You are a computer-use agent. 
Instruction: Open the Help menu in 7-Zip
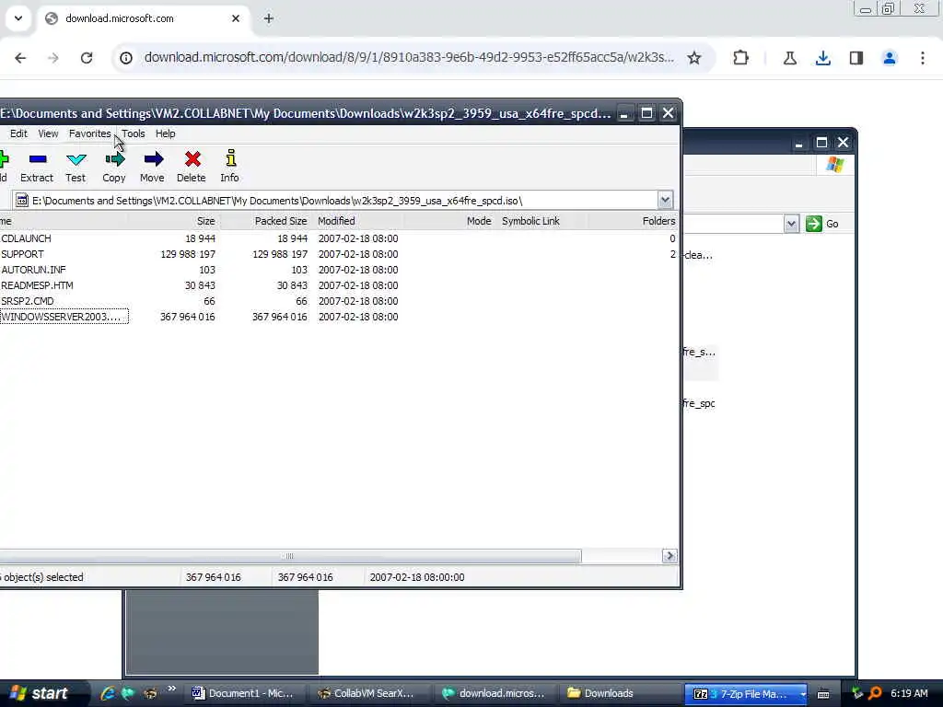[x=166, y=133]
